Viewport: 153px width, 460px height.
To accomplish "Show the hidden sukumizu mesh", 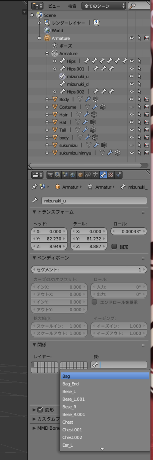I will [x=132, y=146].
